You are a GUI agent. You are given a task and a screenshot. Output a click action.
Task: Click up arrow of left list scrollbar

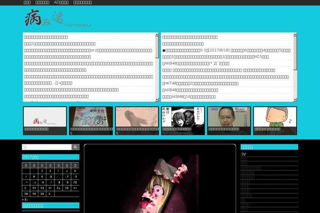tap(157, 35)
